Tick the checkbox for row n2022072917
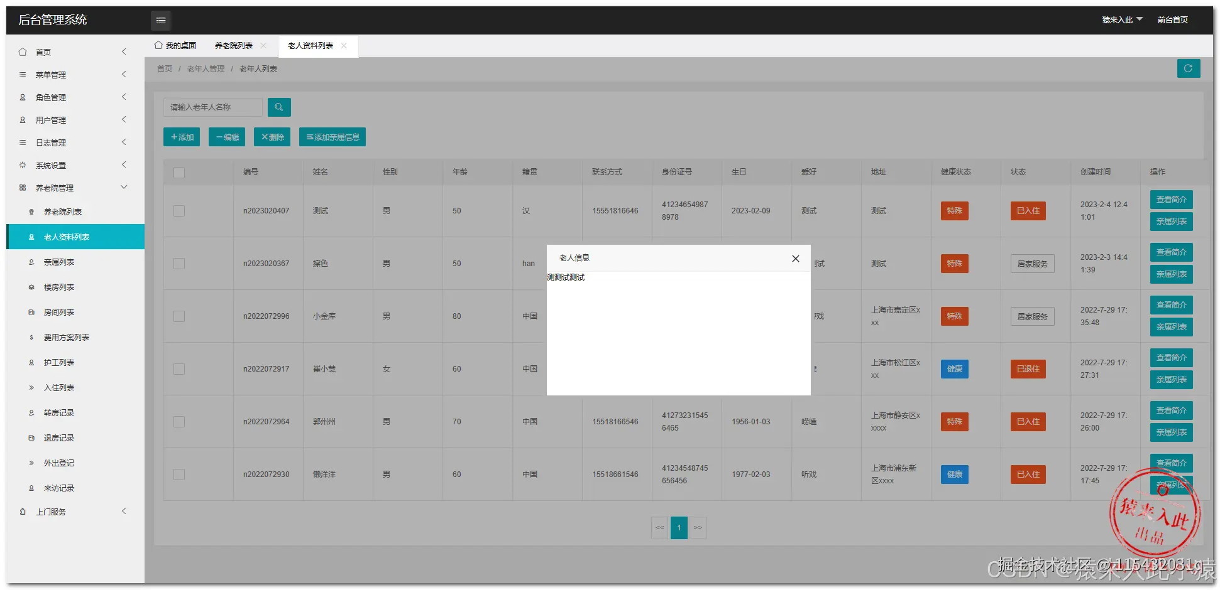The image size is (1220, 590). coord(179,369)
